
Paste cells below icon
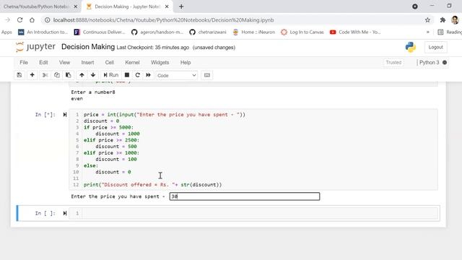click(68, 75)
